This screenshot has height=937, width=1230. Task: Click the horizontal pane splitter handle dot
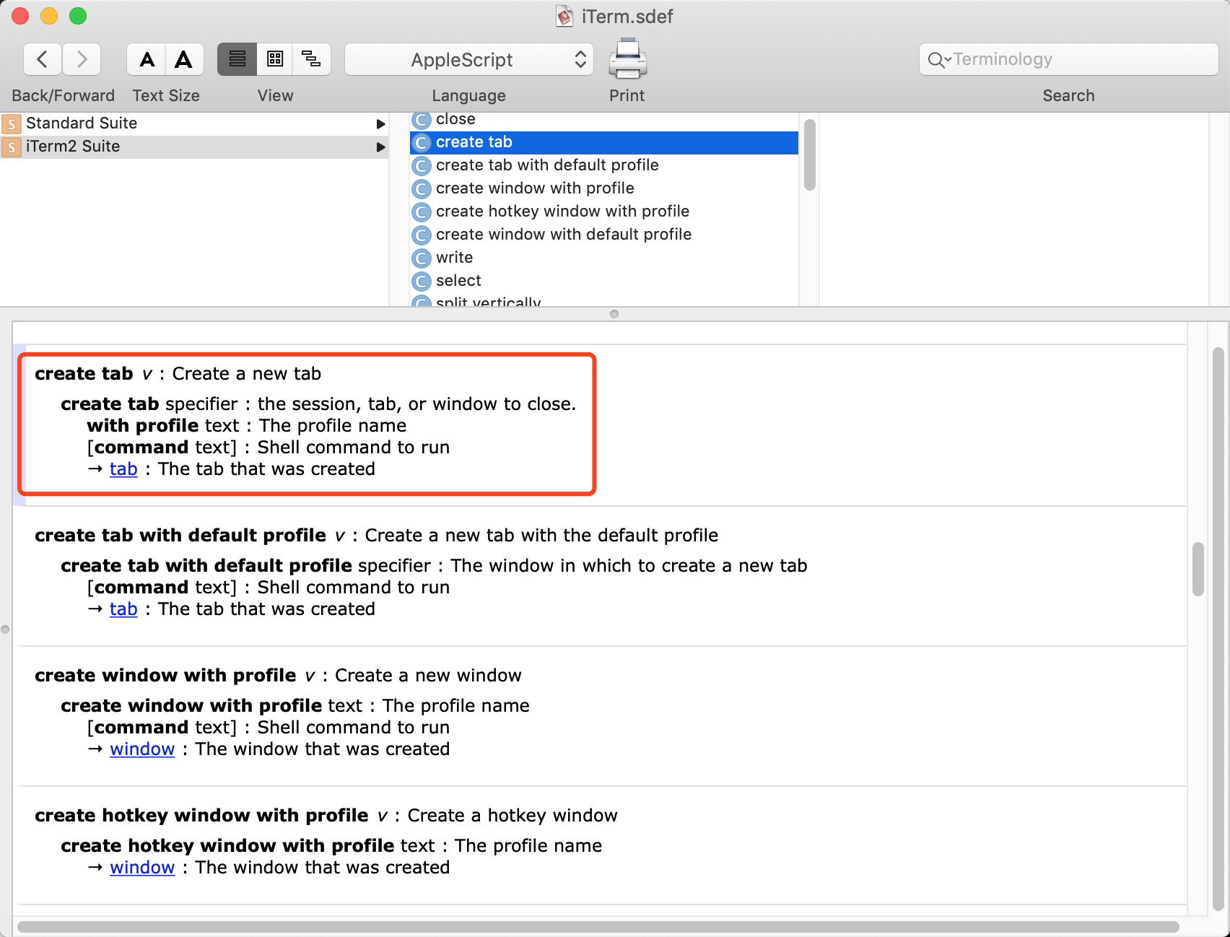pos(614,314)
